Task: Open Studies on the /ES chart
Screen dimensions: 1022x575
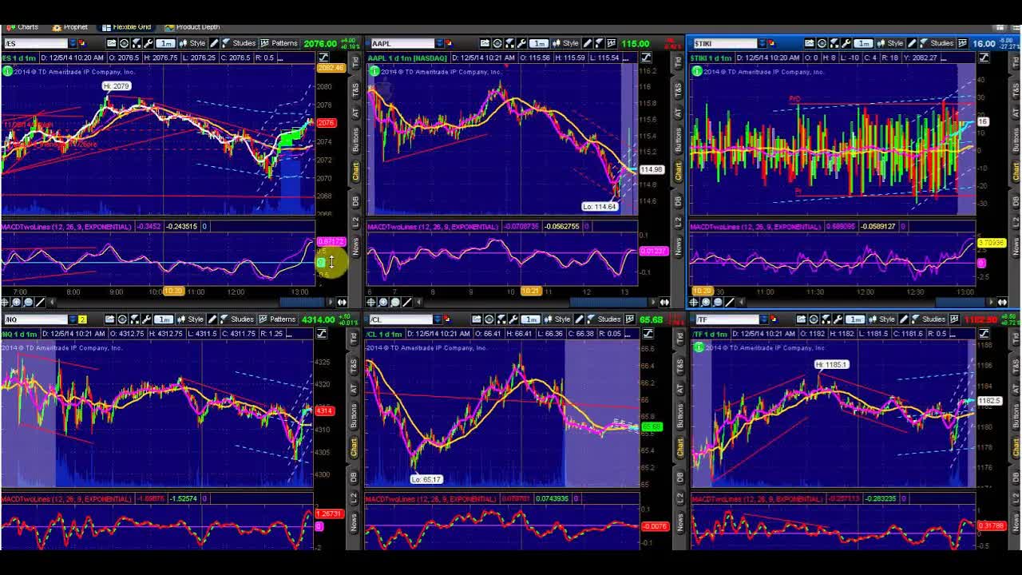Action: click(238, 43)
